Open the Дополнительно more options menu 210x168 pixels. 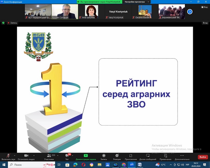182,157
